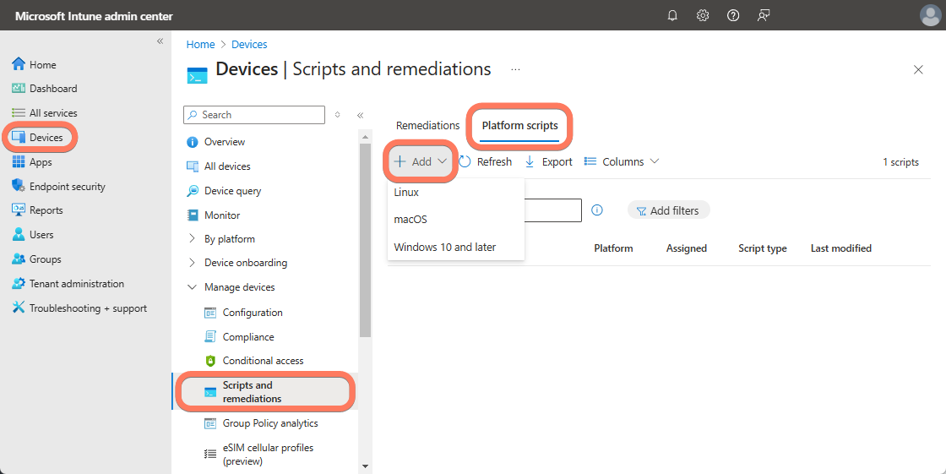Open the ellipsis more options beside title
Viewport: 946px width, 474px height.
point(515,69)
